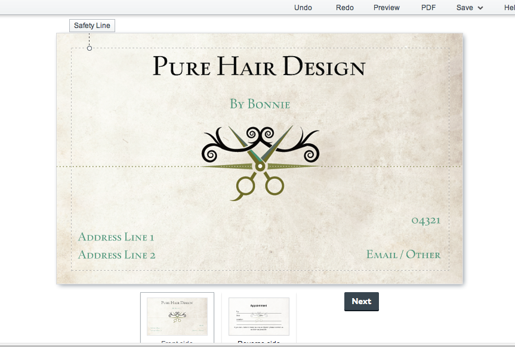
Task: Switch to the Reverse side thumbnail
Action: pyautogui.click(x=259, y=317)
